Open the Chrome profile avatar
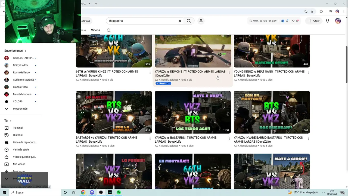The height and width of the screenshot is (196, 348). 337,11
